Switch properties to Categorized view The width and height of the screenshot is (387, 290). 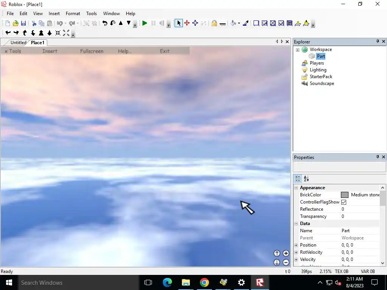point(298,179)
